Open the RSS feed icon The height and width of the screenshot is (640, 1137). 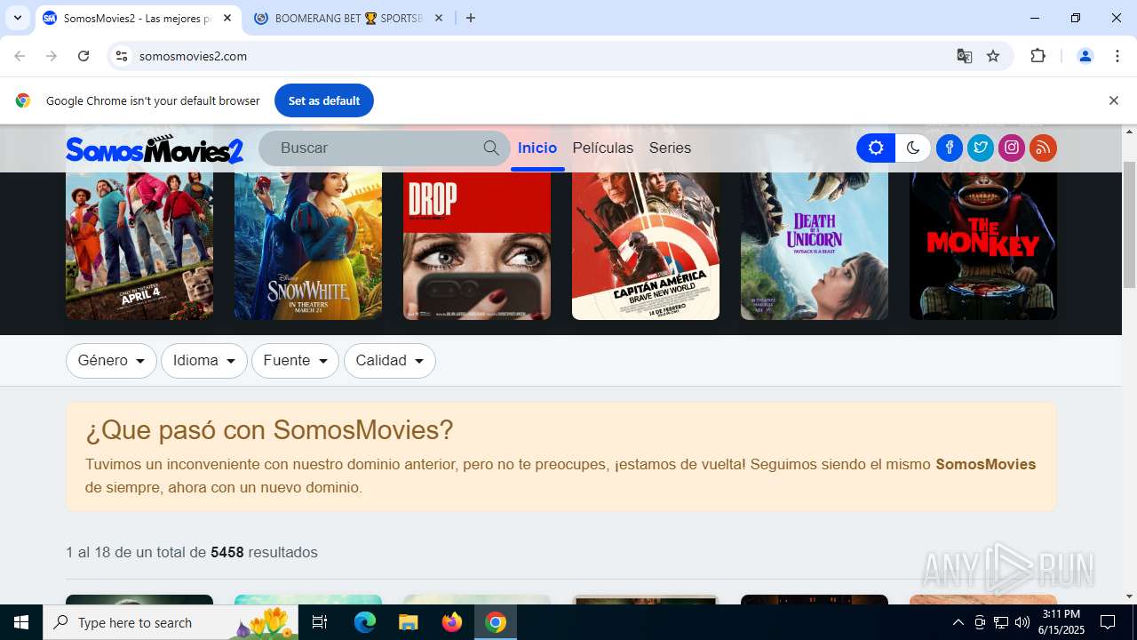[x=1043, y=148]
